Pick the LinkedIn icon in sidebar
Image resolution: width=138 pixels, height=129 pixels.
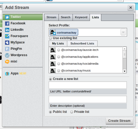click(x=7, y=30)
